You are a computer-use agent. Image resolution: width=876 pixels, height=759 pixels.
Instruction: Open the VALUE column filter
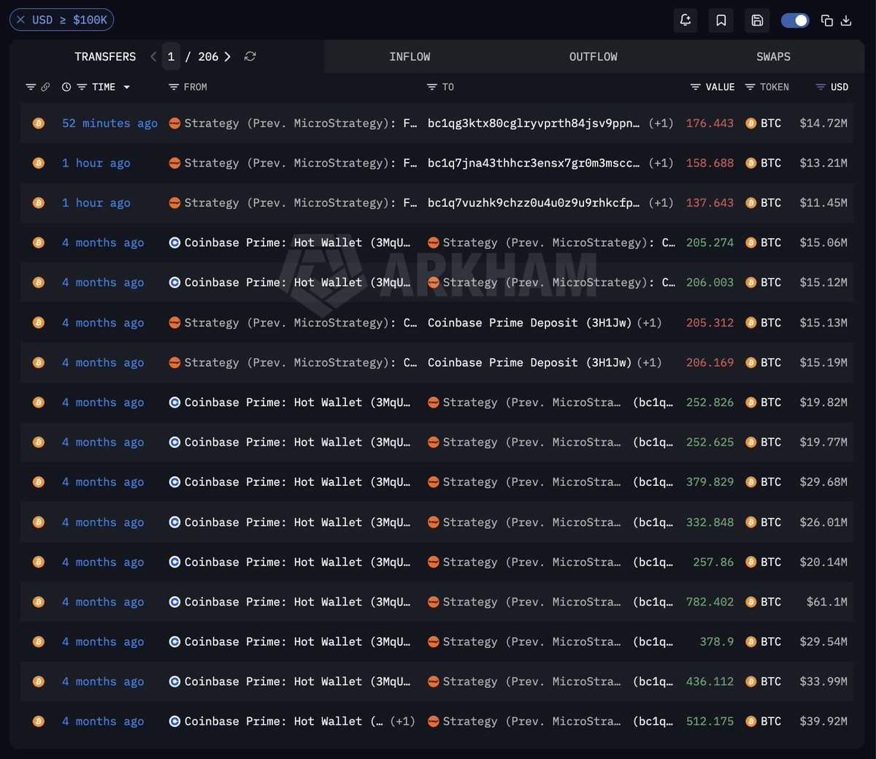point(696,87)
